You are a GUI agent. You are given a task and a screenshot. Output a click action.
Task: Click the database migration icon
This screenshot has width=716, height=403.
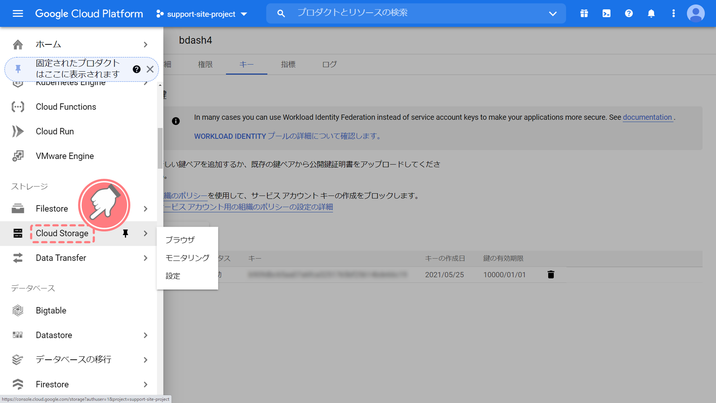18,360
